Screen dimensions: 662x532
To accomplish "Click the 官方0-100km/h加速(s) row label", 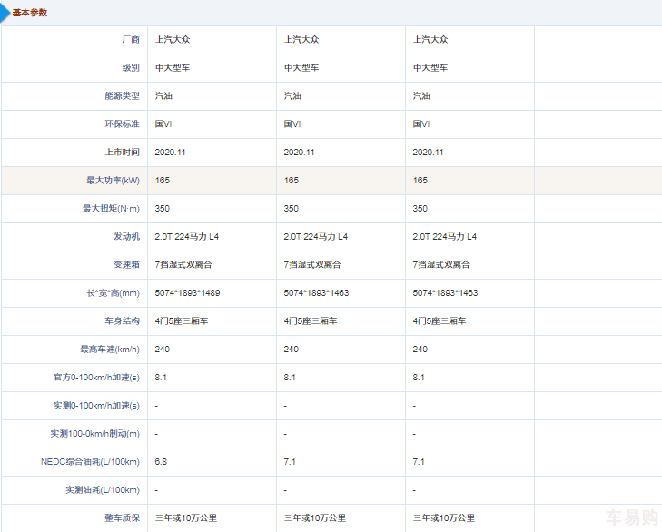I will [96, 378].
